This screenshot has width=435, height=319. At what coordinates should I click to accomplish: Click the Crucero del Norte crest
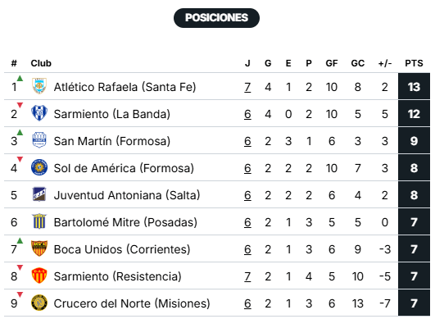pyautogui.click(x=39, y=303)
